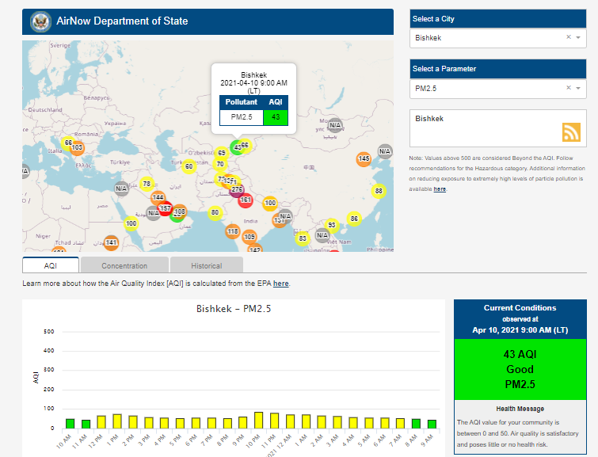
Task: Click the green AQI 43 cell in popup
Action: (x=275, y=117)
